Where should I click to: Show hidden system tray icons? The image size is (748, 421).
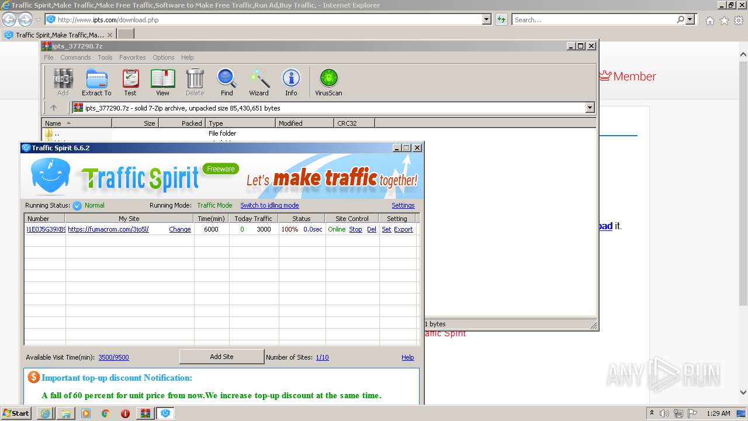(652, 413)
